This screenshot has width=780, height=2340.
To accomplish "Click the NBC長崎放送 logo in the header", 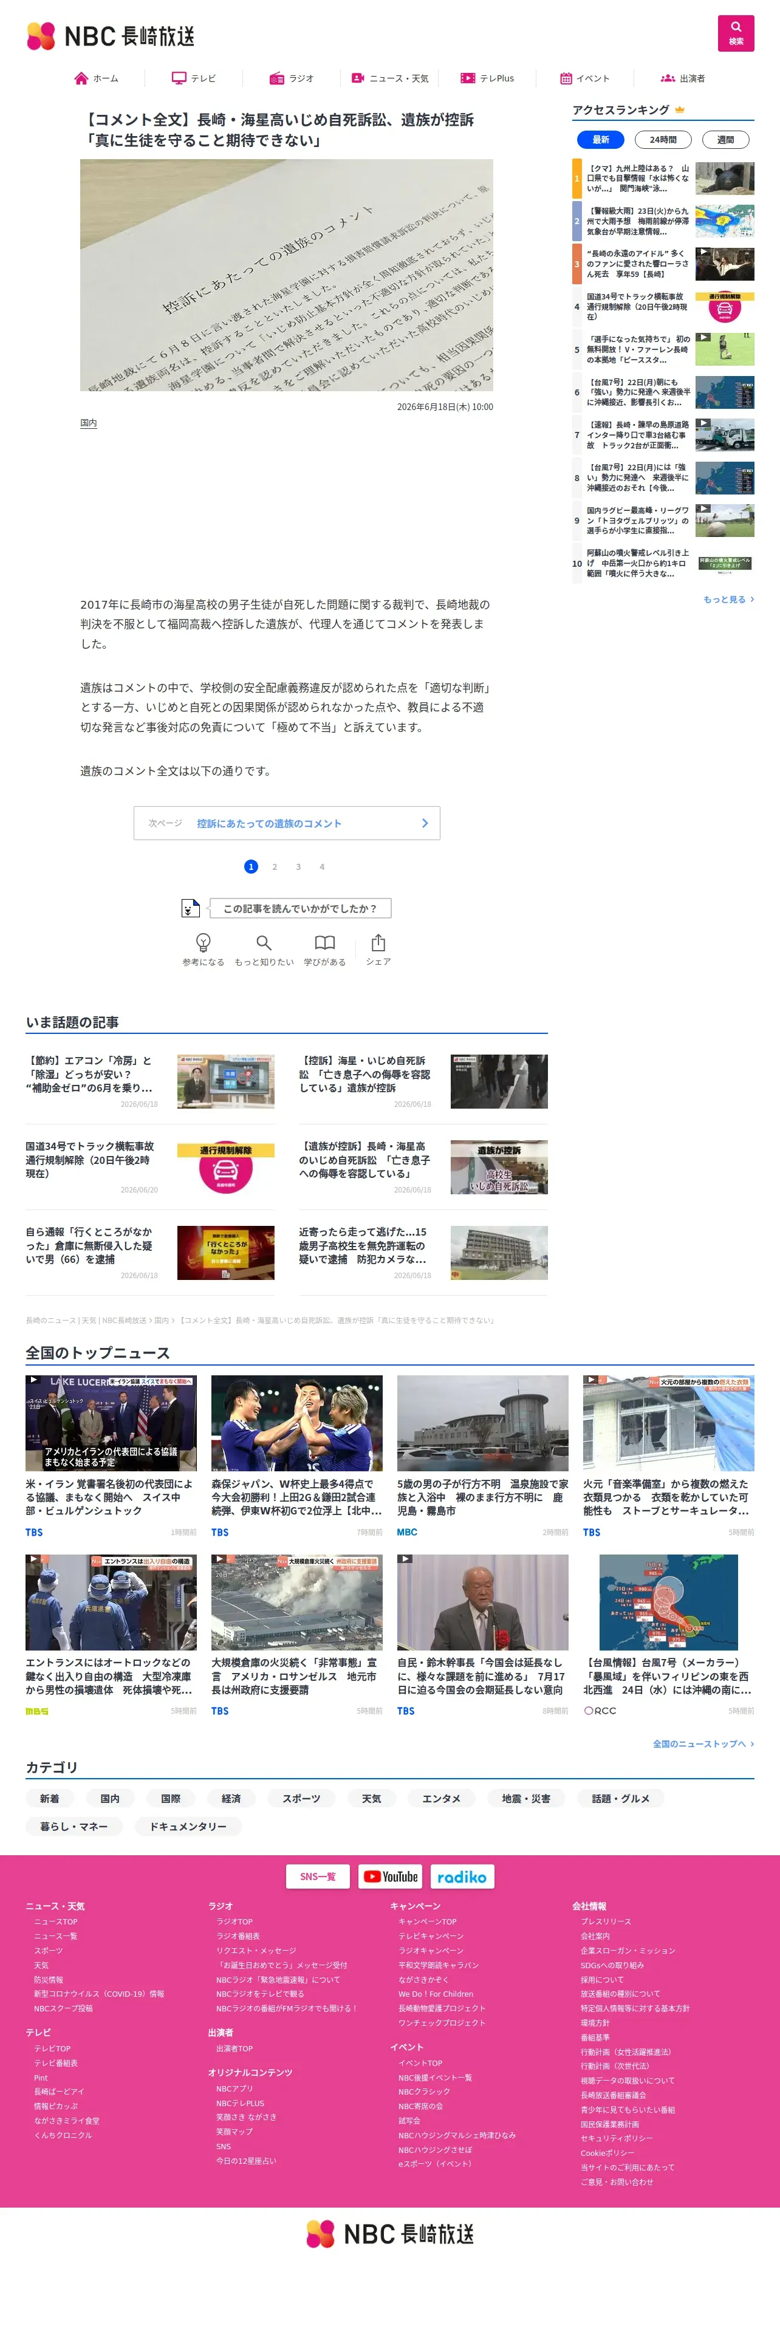I will click(111, 35).
